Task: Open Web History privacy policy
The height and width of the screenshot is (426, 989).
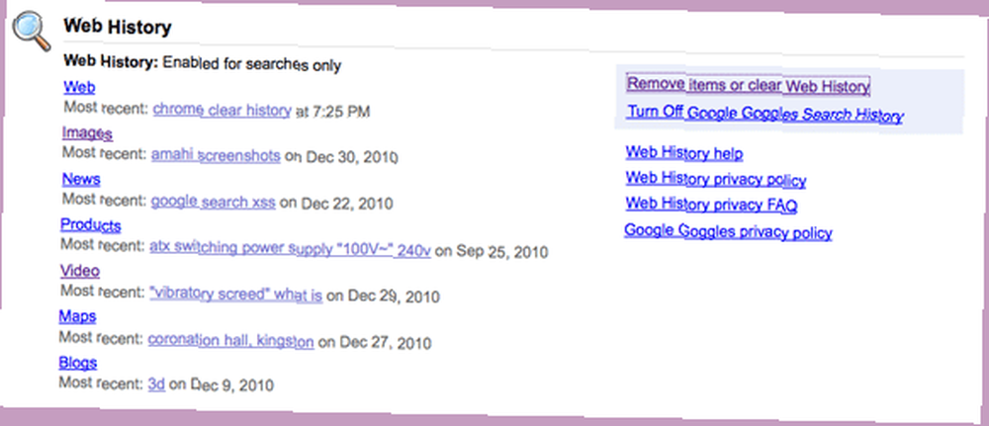Action: point(716,180)
